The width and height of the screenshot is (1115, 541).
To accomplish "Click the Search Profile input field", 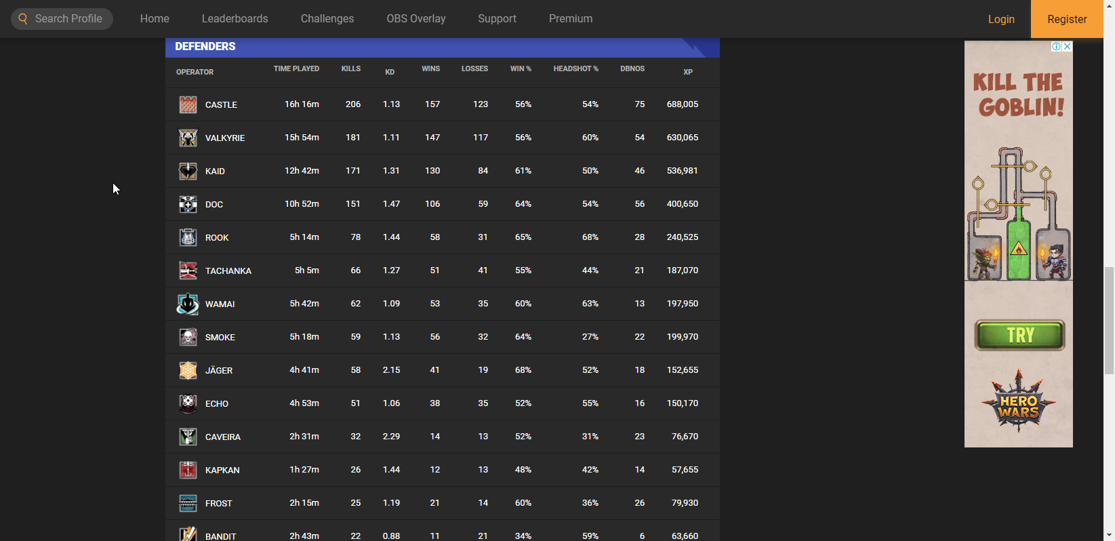I will (x=68, y=19).
